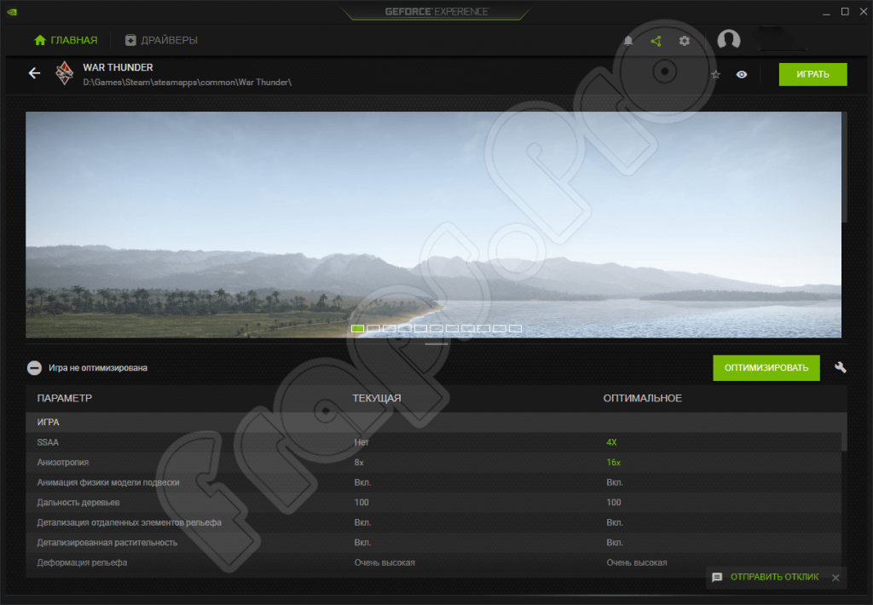
Task: Dismiss the ОТПРАВИТЬ ОТКЛИК feedback popup
Action: click(835, 578)
